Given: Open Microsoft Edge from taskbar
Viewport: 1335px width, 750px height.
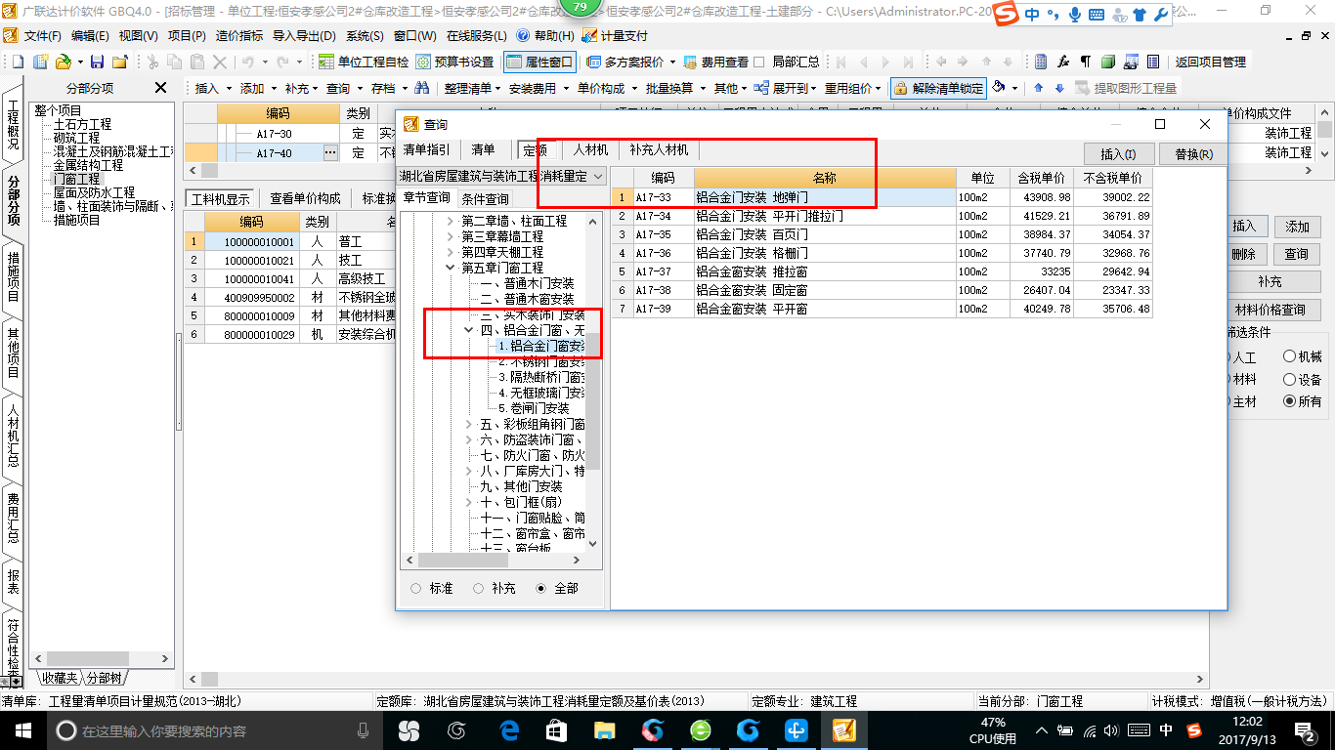Looking at the screenshot, I should 509,730.
